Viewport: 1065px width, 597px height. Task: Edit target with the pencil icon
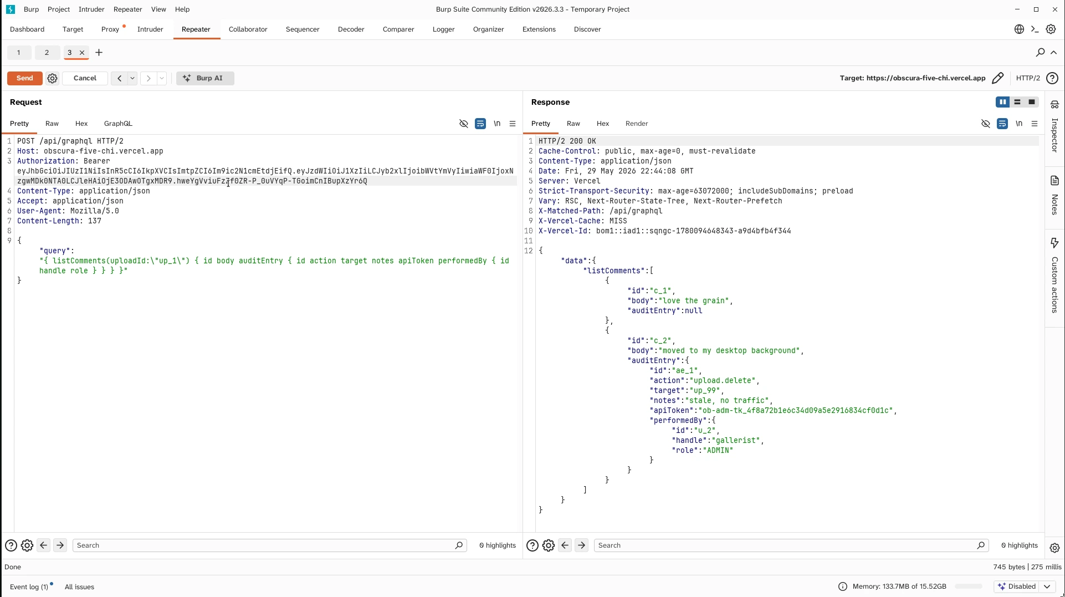[997, 78]
